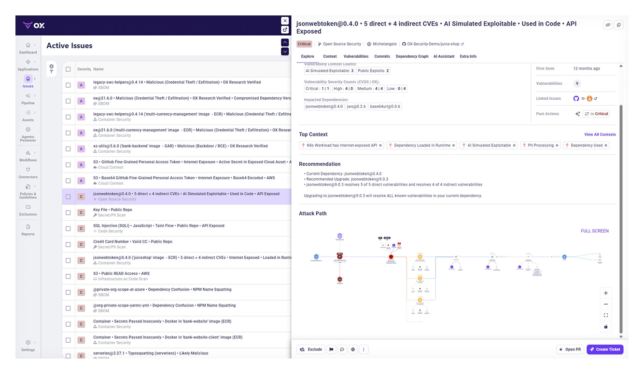Select checkbox for nx@21.6.0 SBOM issue
The height and width of the screenshot is (374, 644).
coord(68,101)
